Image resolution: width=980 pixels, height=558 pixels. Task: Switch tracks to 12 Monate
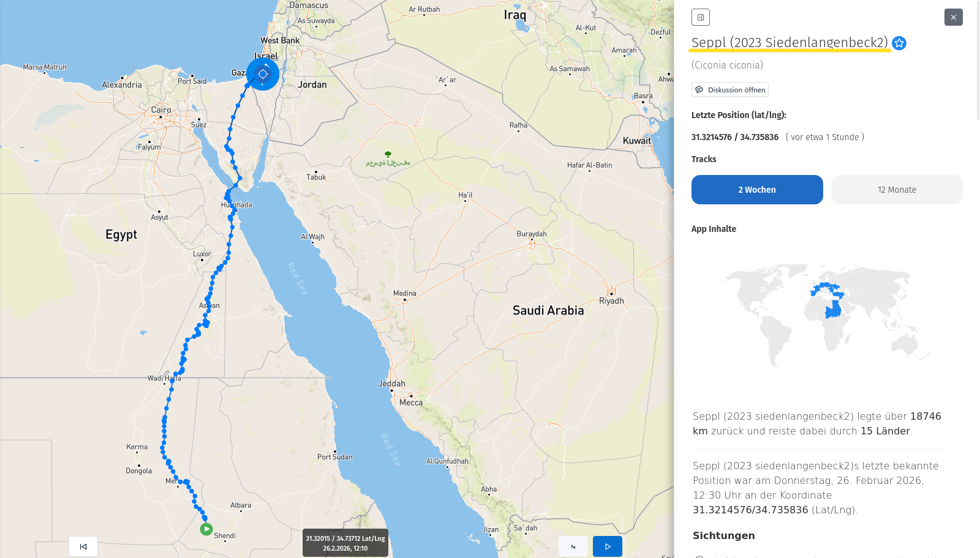(x=897, y=190)
